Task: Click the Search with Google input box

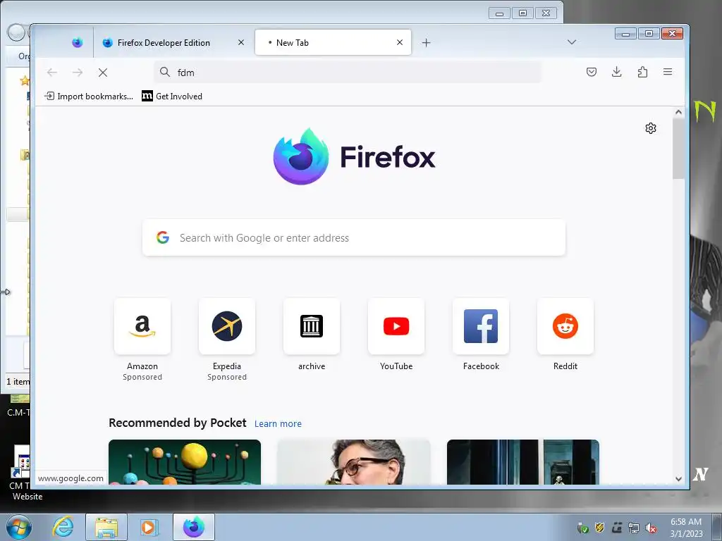Action: point(354,238)
